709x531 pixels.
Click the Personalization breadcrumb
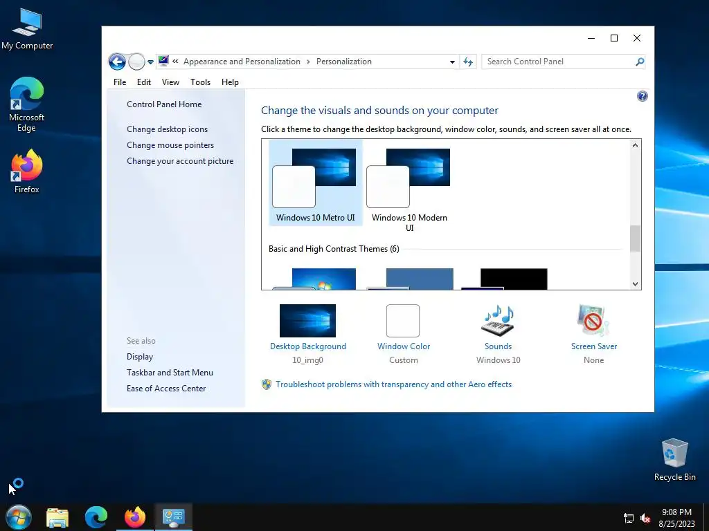pos(343,62)
